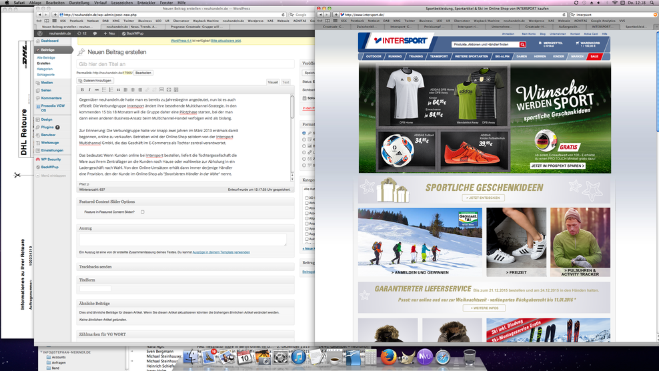Viewport: 659px width, 371px height.
Task: Show the extra toolbar row icon
Action: coord(175,89)
